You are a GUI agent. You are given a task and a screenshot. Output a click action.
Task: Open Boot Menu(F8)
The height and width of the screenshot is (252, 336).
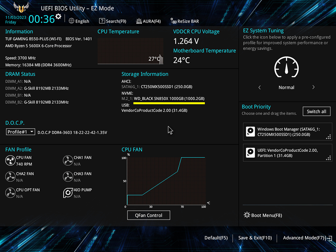click(263, 215)
